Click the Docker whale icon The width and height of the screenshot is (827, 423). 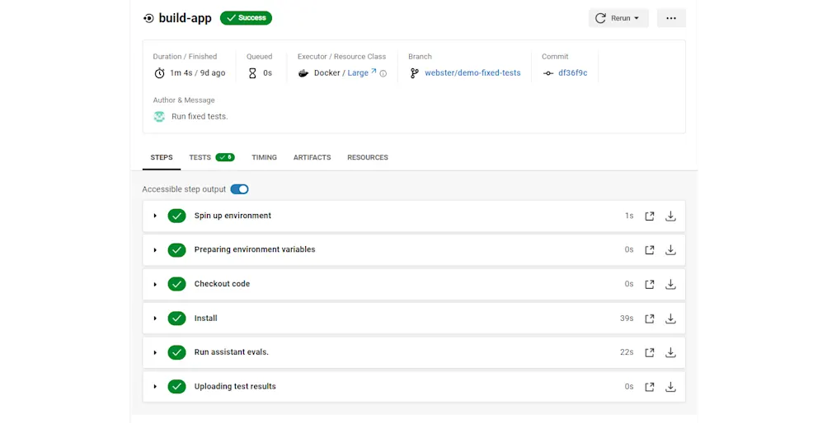[x=303, y=73]
